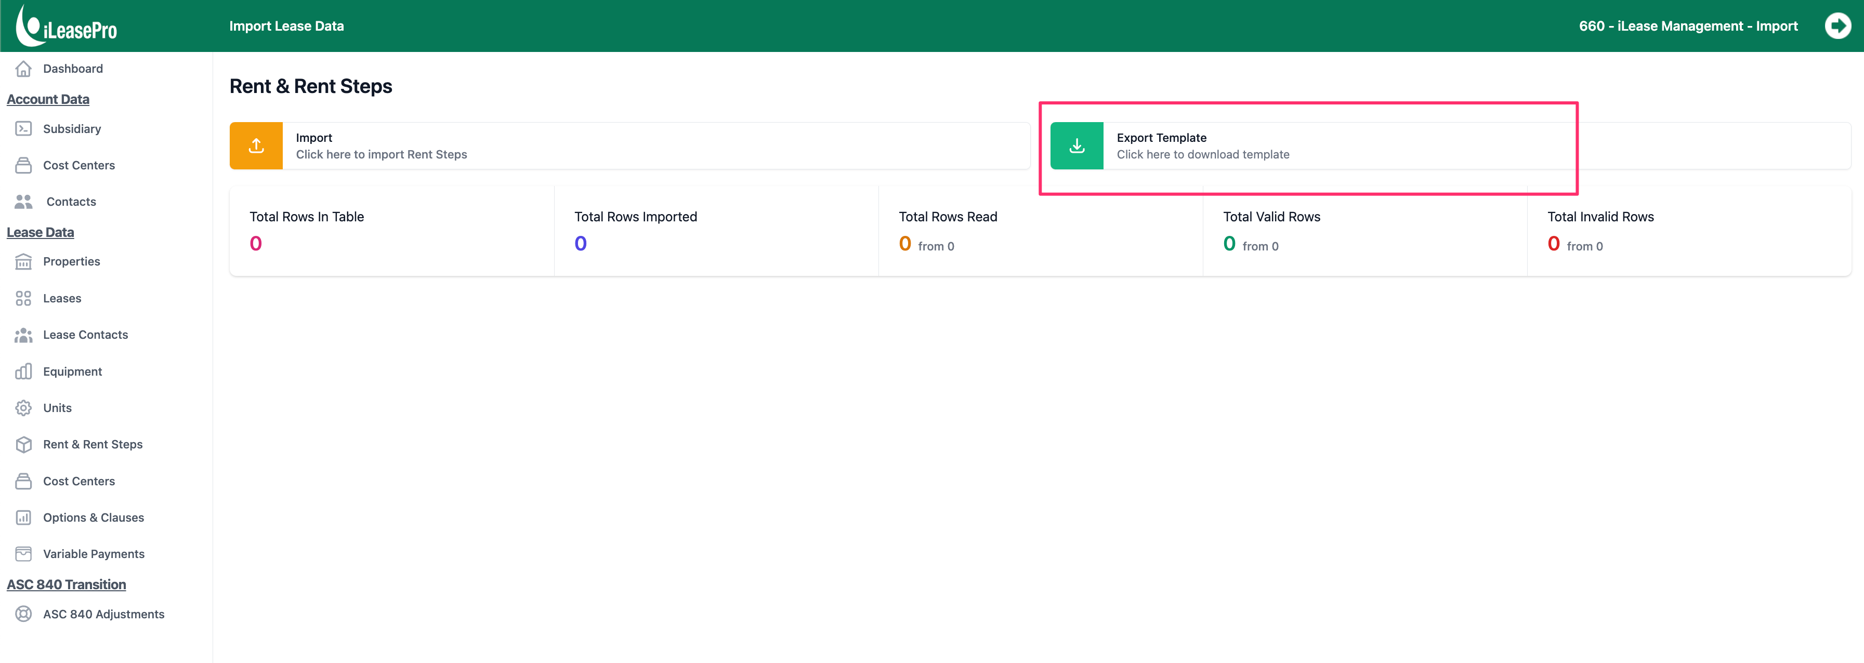Click the Properties building icon
Screen dimensions: 1864x663
[x=23, y=262]
